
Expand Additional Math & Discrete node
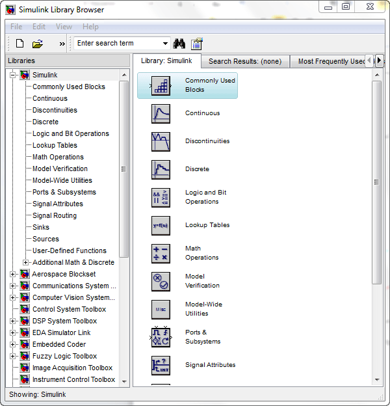click(x=26, y=262)
